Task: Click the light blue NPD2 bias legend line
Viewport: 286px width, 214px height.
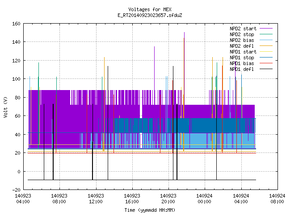Action: [x=266, y=40]
